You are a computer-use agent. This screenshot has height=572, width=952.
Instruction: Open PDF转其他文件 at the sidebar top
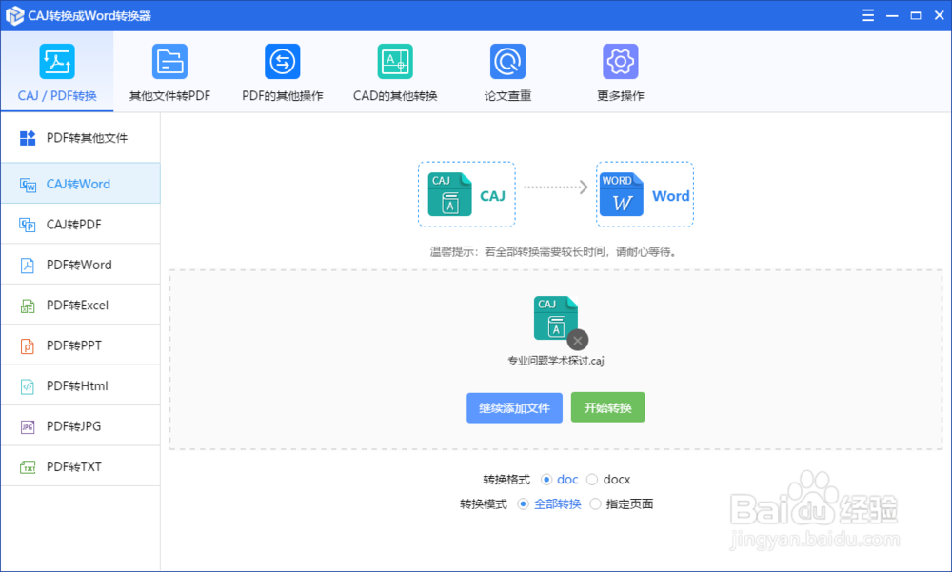point(80,137)
